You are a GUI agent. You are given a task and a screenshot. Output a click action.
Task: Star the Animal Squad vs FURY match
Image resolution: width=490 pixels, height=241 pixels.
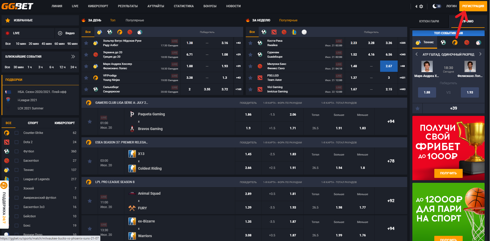coord(90,201)
